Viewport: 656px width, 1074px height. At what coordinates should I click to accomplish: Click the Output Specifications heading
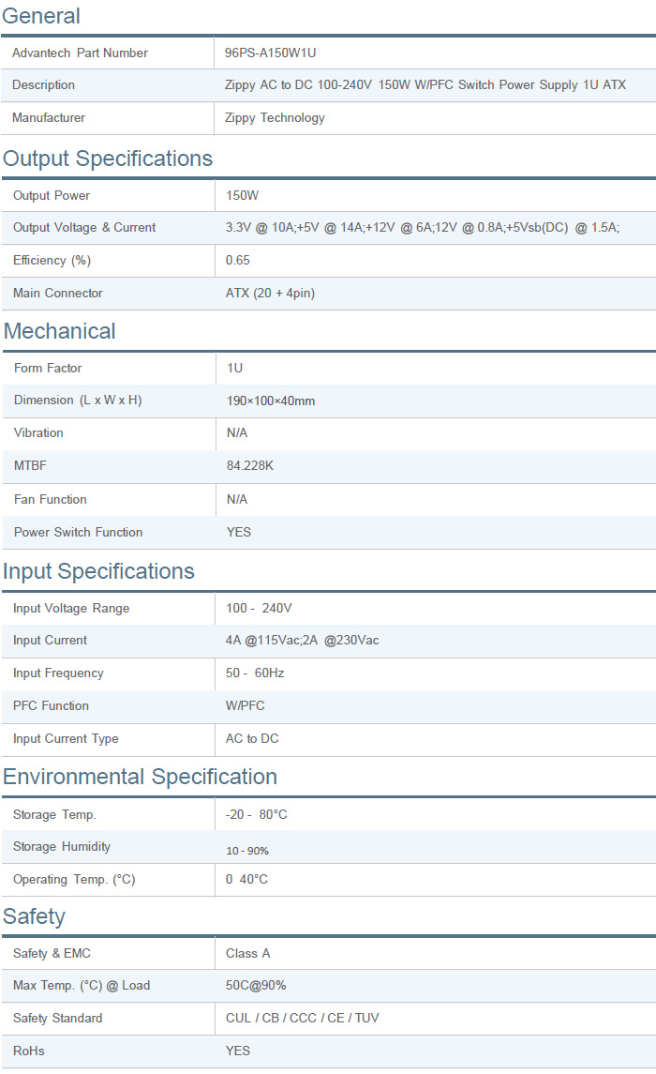point(108,159)
